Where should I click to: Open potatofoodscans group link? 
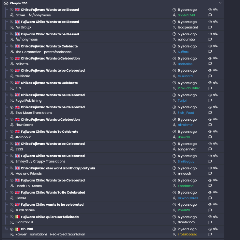tap(58, 52)
